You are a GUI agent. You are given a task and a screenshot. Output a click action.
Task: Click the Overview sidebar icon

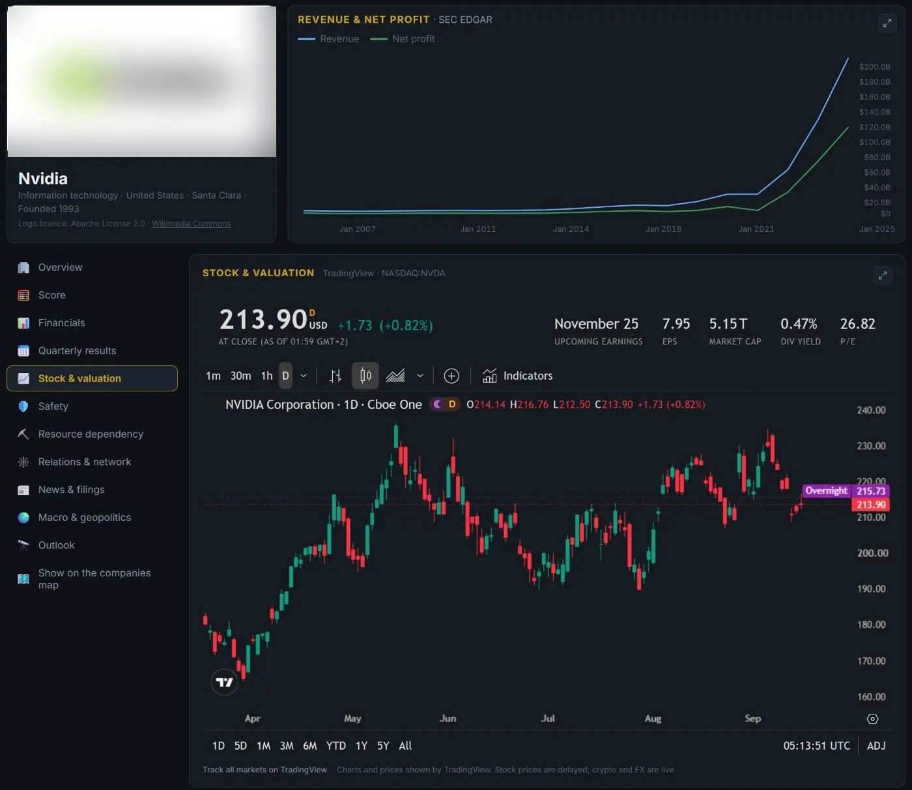tap(23, 268)
